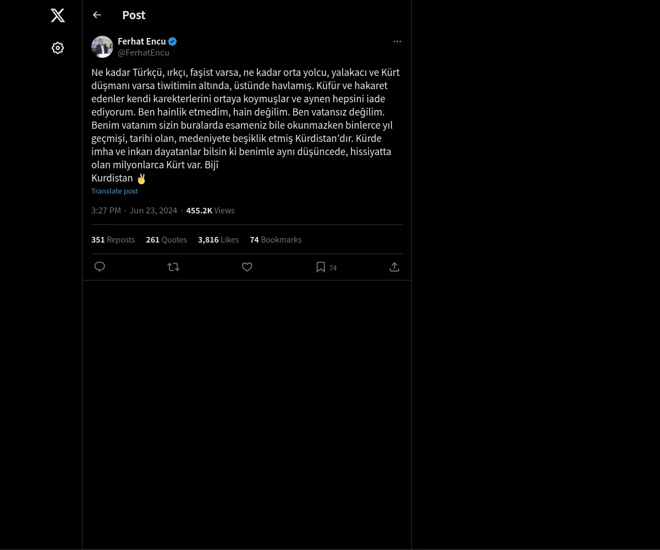Click the Ferhat Encu display name
The image size is (660, 550).
pos(141,41)
